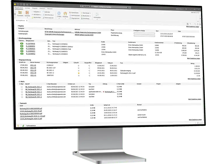Viewport: 216px width, 164px height.
Task: Click the Ausgeziffert icon for invoice 2021-41
Action: [x=89, y=76]
